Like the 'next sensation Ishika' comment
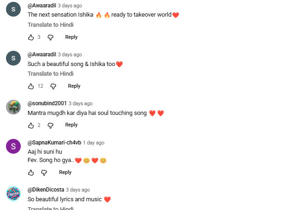 (x=31, y=37)
